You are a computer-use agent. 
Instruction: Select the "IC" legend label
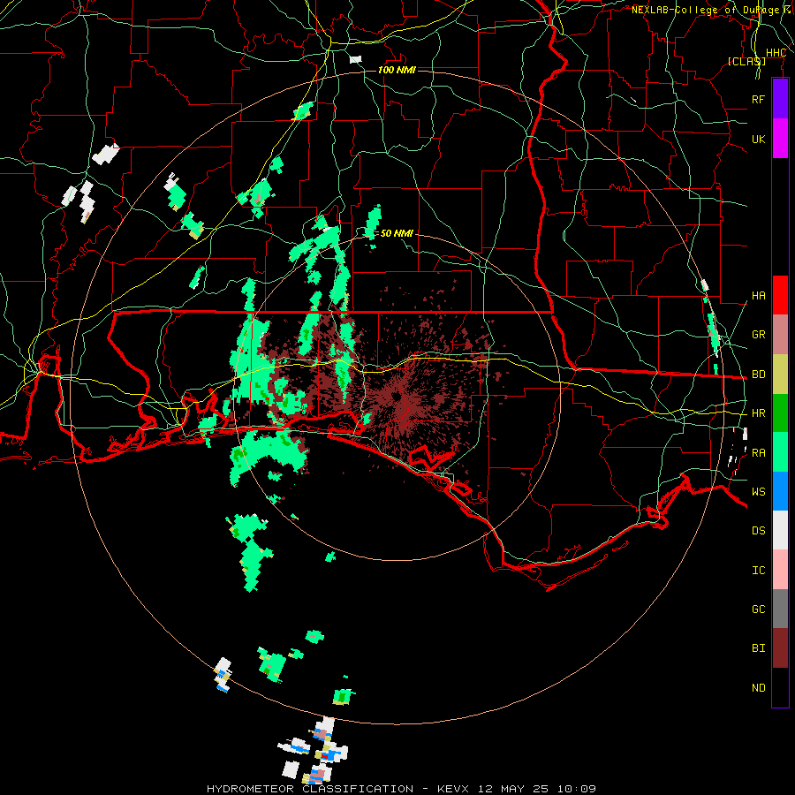click(x=758, y=571)
